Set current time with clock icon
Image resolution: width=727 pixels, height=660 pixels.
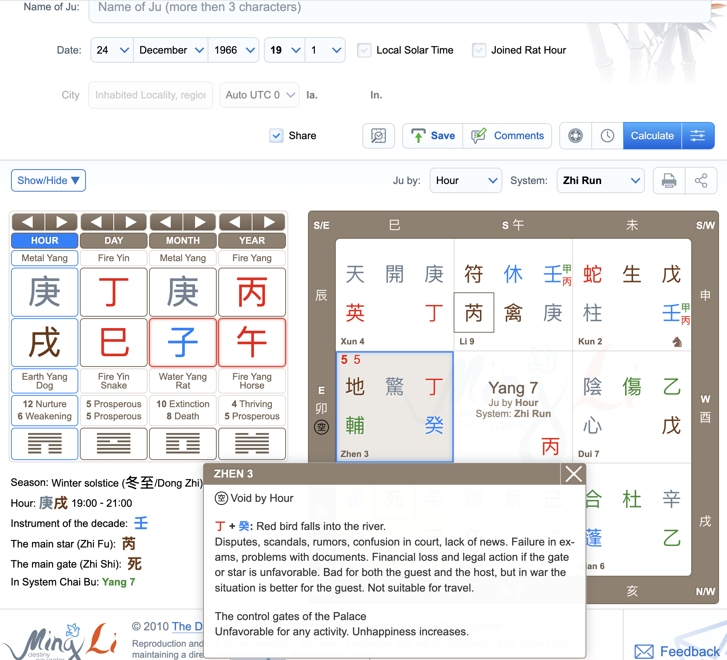(x=607, y=136)
